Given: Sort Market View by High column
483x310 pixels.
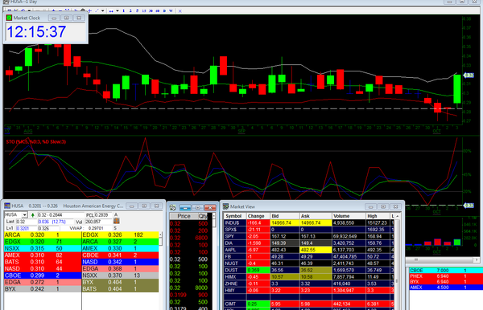Looking at the screenshot, I should tap(378, 216).
